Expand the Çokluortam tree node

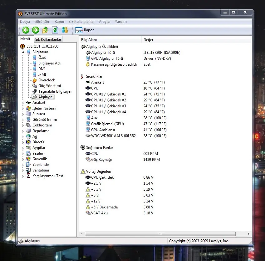[x=23, y=125]
